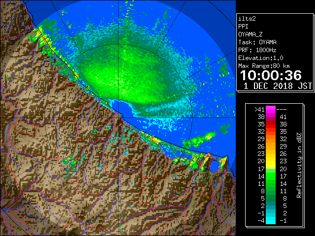315x236 pixels.
Task: Click the red legend swatch near 35
Action: (271, 124)
